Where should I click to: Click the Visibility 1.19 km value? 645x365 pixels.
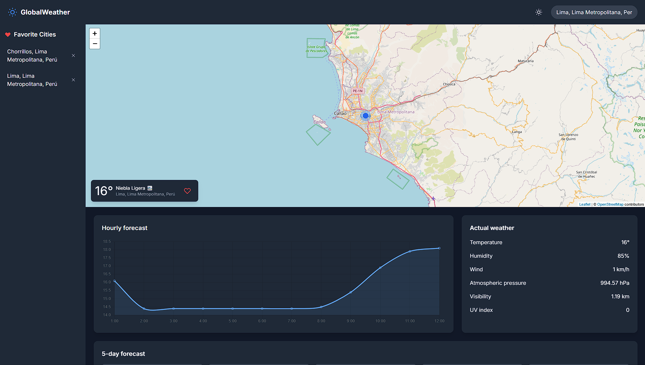[x=620, y=296]
